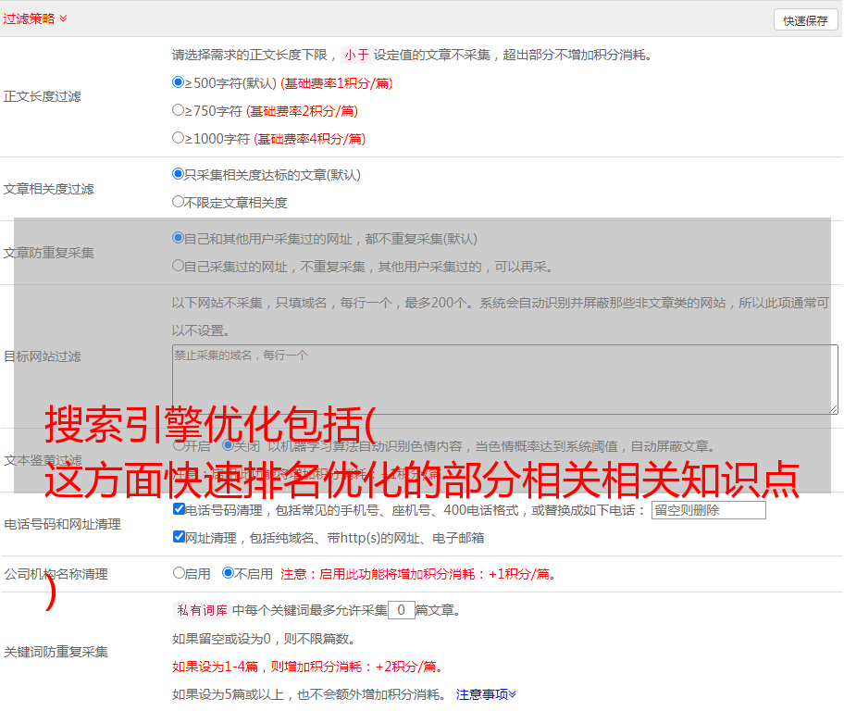Choose 不限定文章相关度 option
Viewport: 844px width, 711px height.
179,202
